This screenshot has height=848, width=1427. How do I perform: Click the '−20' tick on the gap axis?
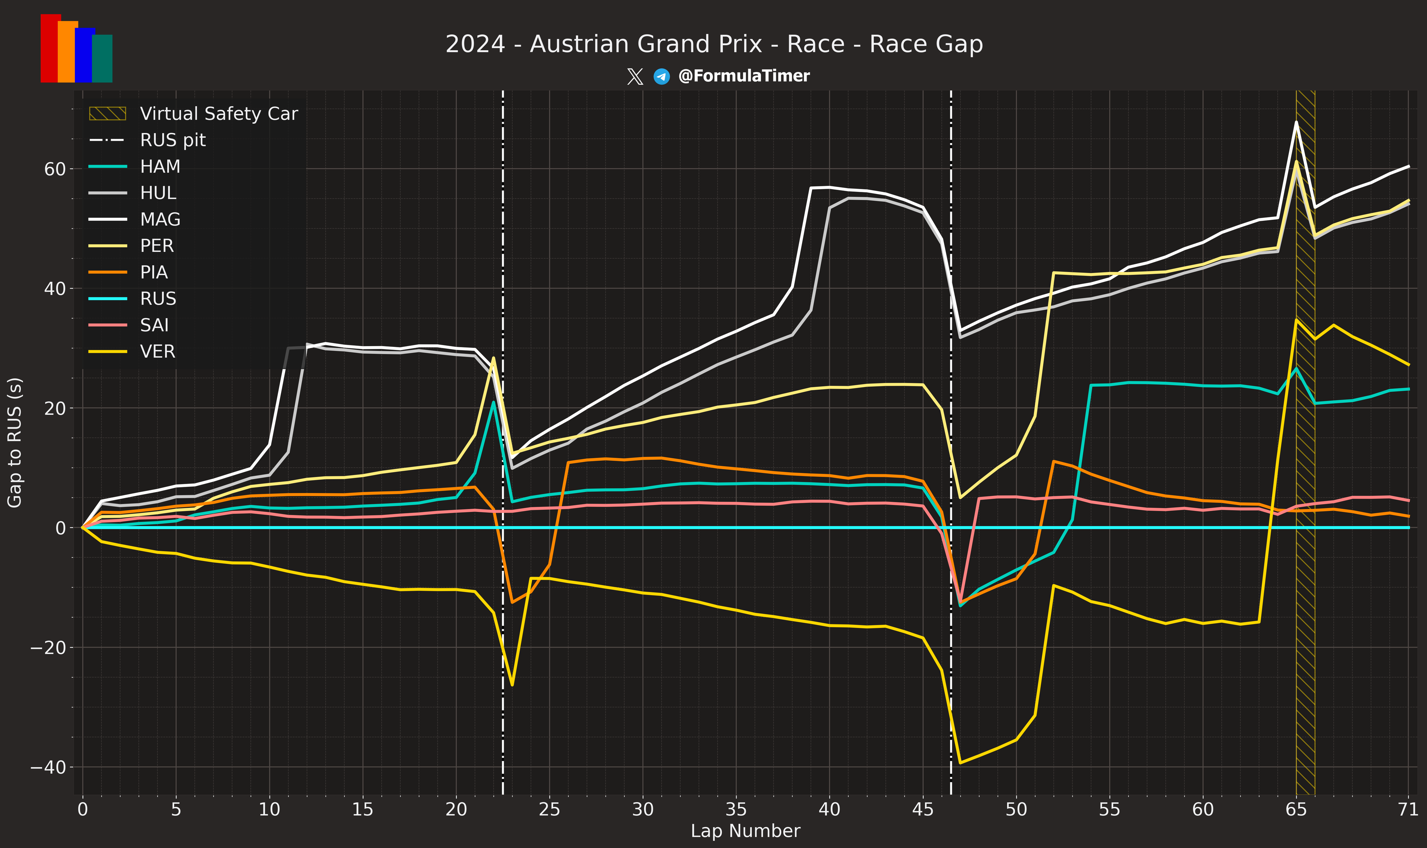[48, 648]
